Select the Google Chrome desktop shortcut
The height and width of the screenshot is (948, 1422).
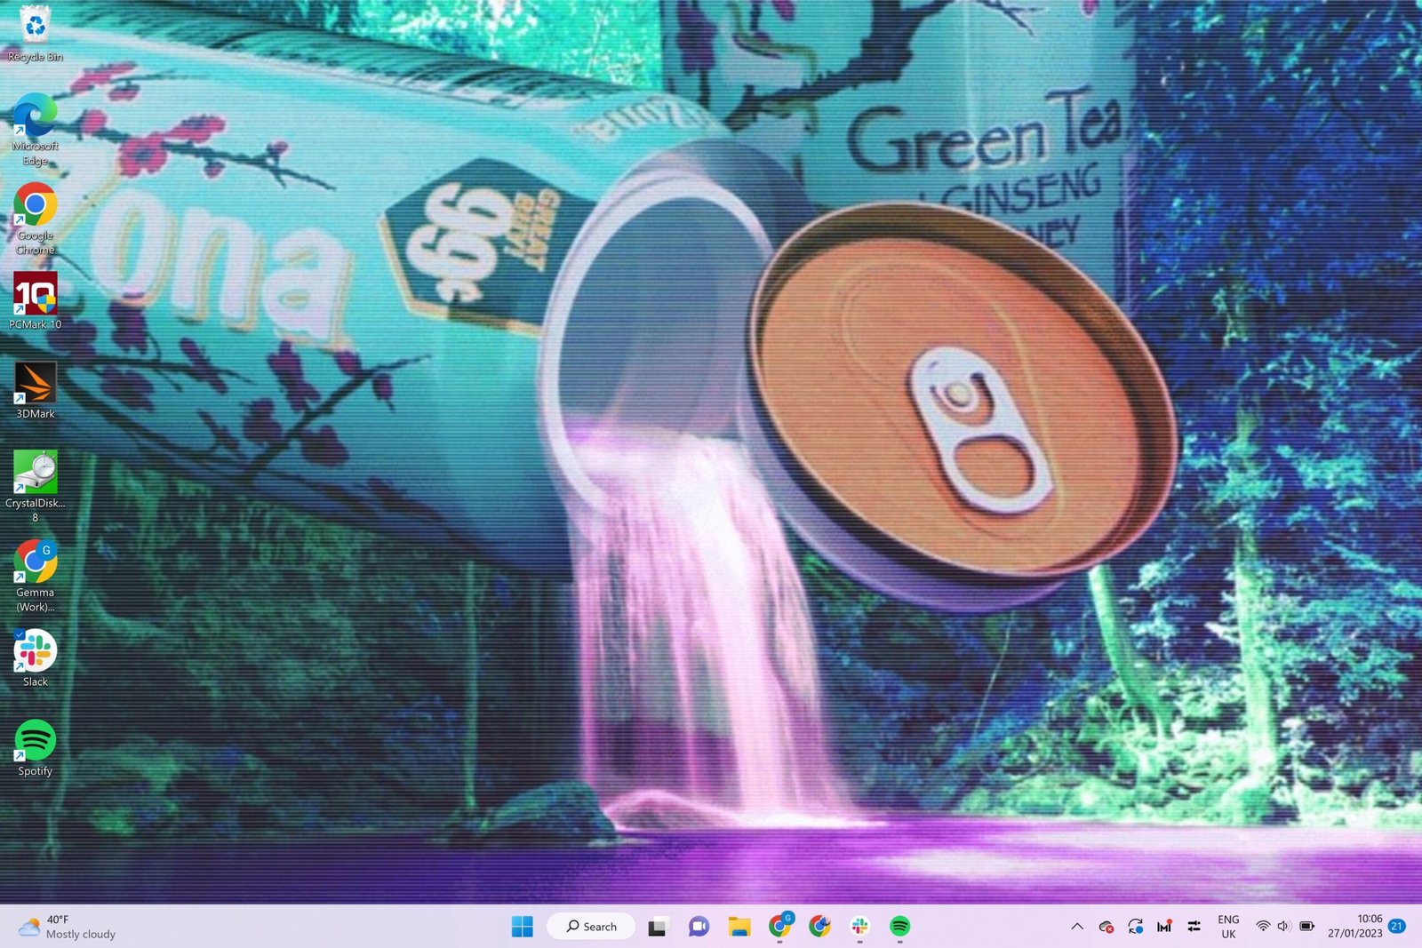[36, 219]
